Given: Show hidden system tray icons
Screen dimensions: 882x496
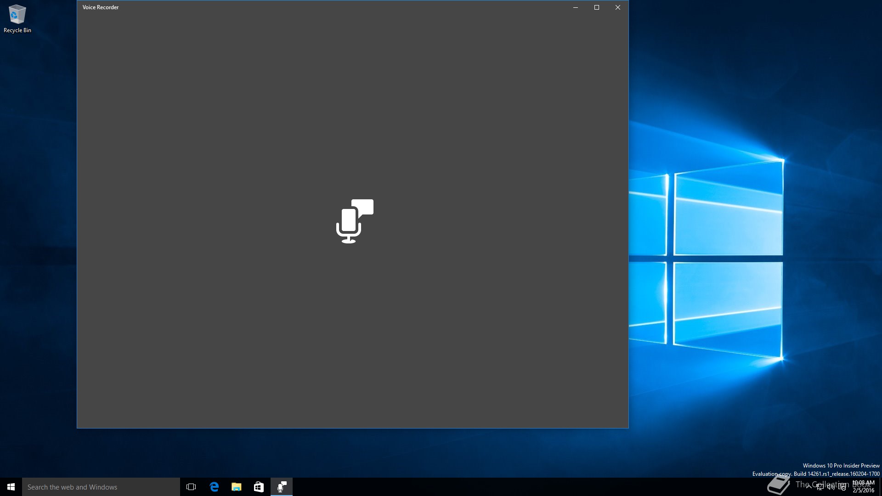Looking at the screenshot, I should (808, 487).
